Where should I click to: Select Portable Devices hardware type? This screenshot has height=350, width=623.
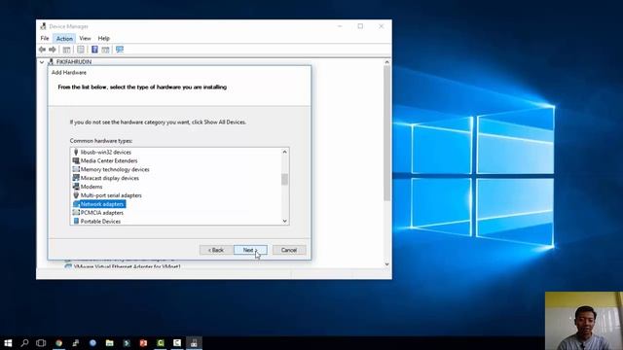[x=100, y=222]
